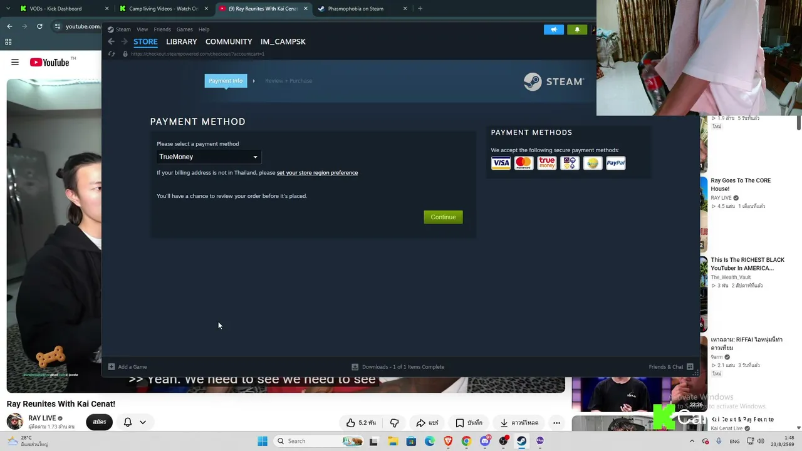Open a new browser tab
This screenshot has height=451, width=802.
[x=420, y=9]
